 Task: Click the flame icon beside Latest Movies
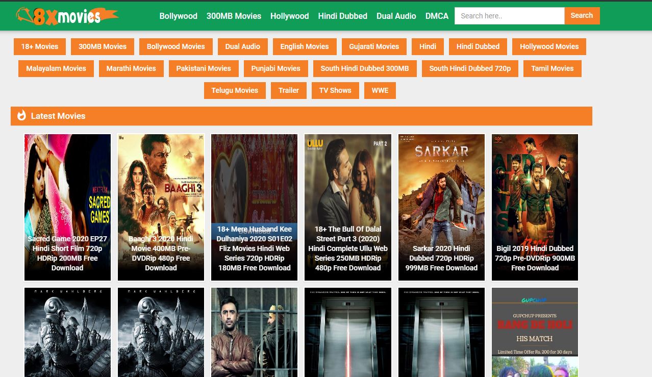coord(21,116)
